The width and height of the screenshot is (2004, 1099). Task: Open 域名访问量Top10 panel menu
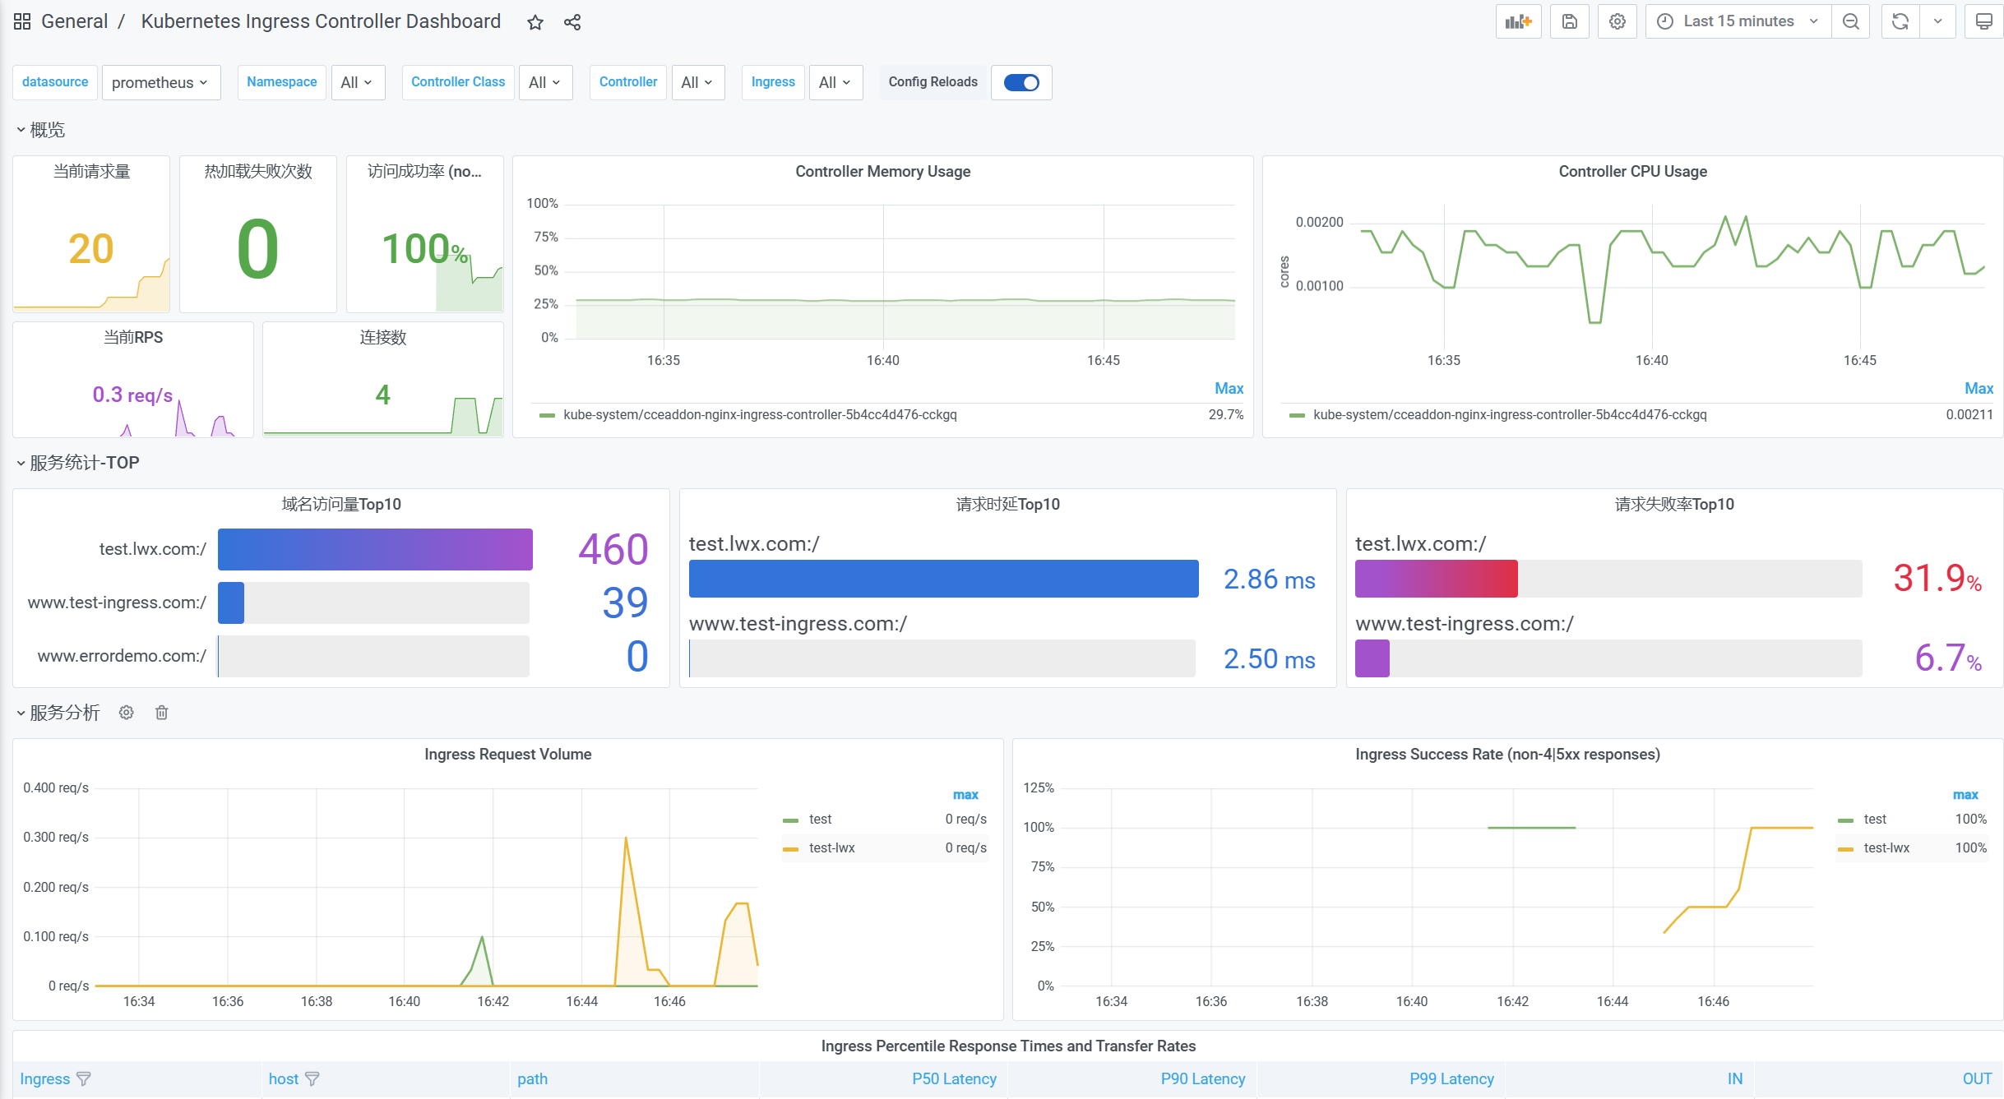point(341,504)
